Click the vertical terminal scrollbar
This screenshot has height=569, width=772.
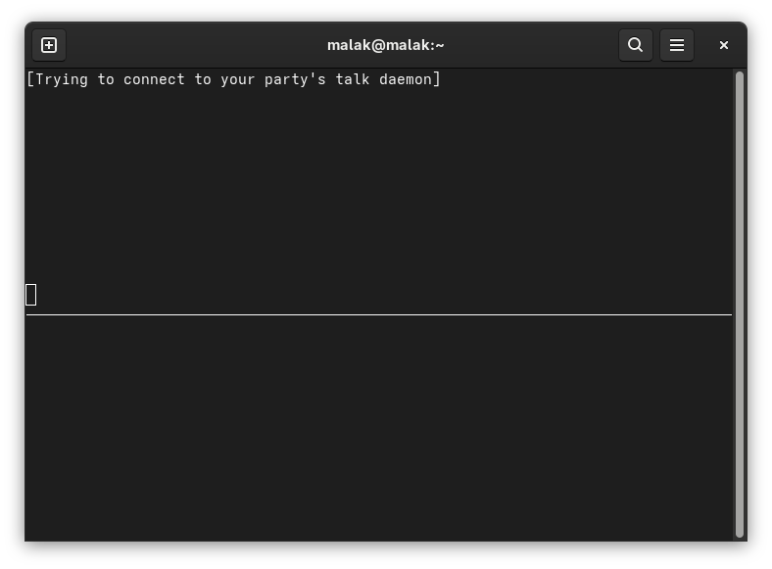(x=740, y=304)
